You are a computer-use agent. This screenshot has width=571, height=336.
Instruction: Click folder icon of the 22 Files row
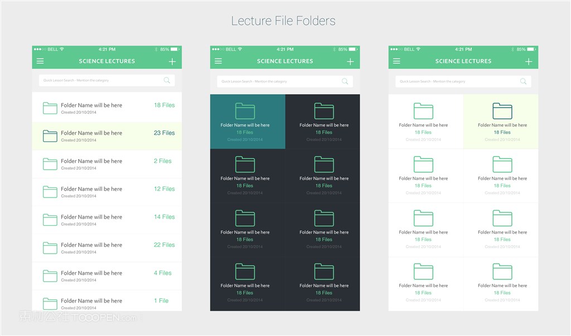50,248
